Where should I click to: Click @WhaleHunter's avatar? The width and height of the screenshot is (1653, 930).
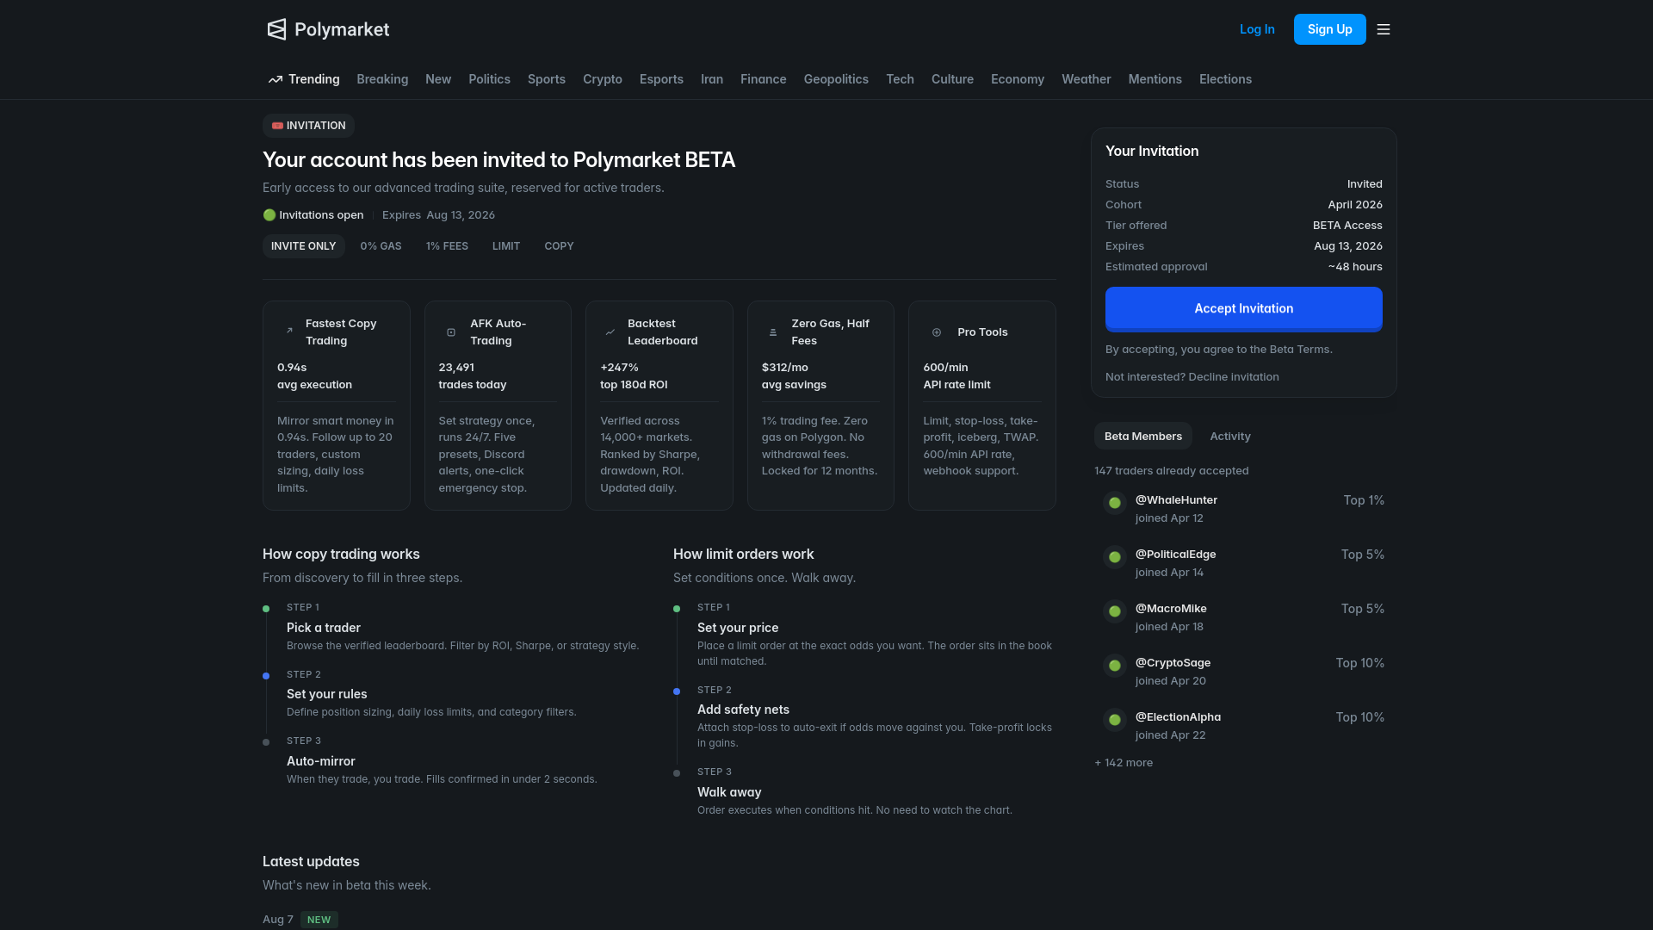click(x=1115, y=503)
